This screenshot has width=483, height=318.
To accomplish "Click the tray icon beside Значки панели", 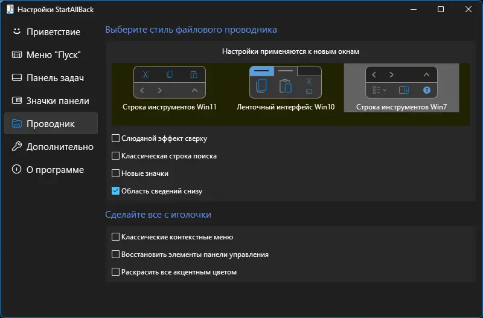I will 17,100.
